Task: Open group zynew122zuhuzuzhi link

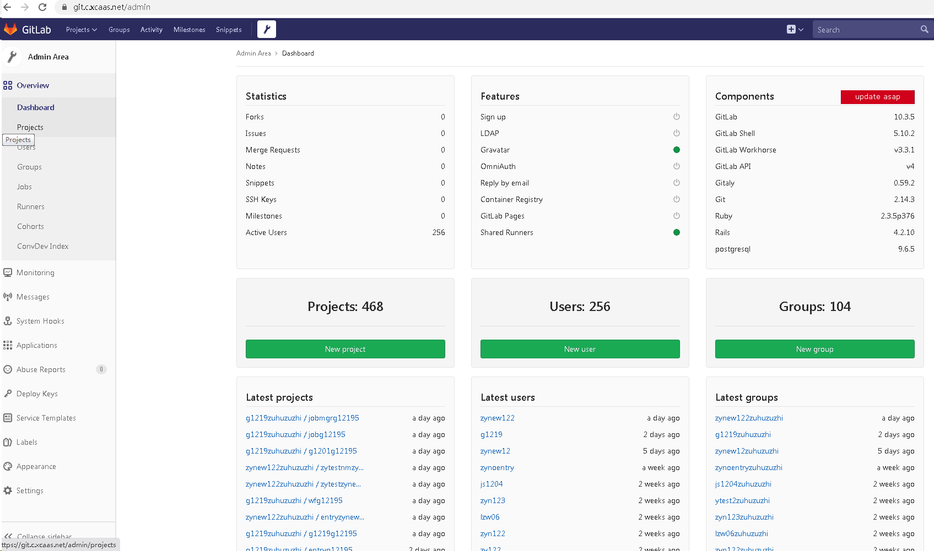Action: (x=749, y=418)
